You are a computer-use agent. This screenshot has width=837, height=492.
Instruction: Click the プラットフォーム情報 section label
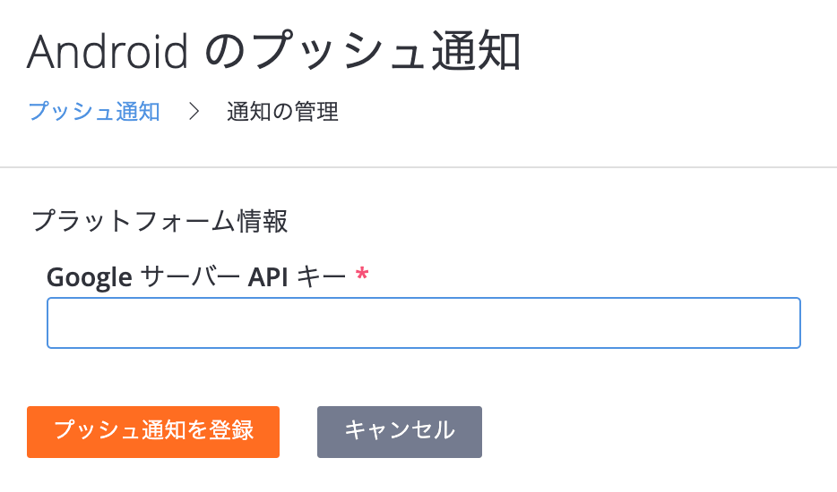coord(160,221)
